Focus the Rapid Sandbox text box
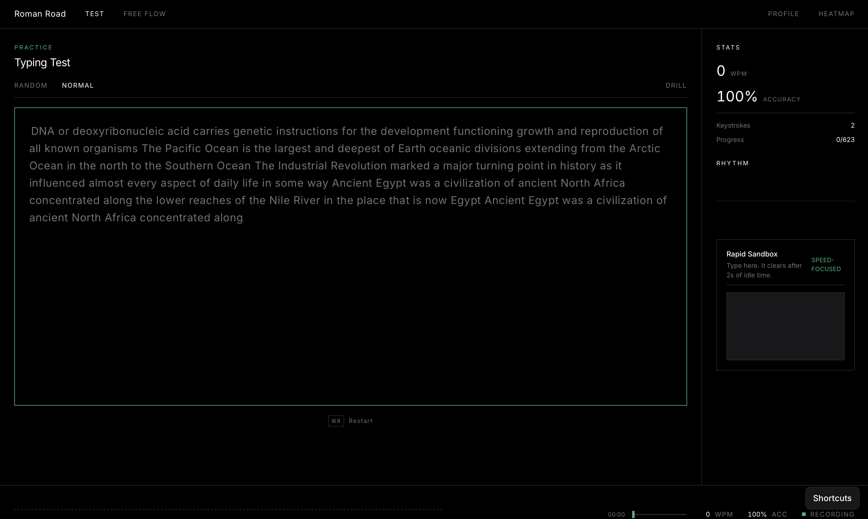The image size is (868, 519). point(785,326)
